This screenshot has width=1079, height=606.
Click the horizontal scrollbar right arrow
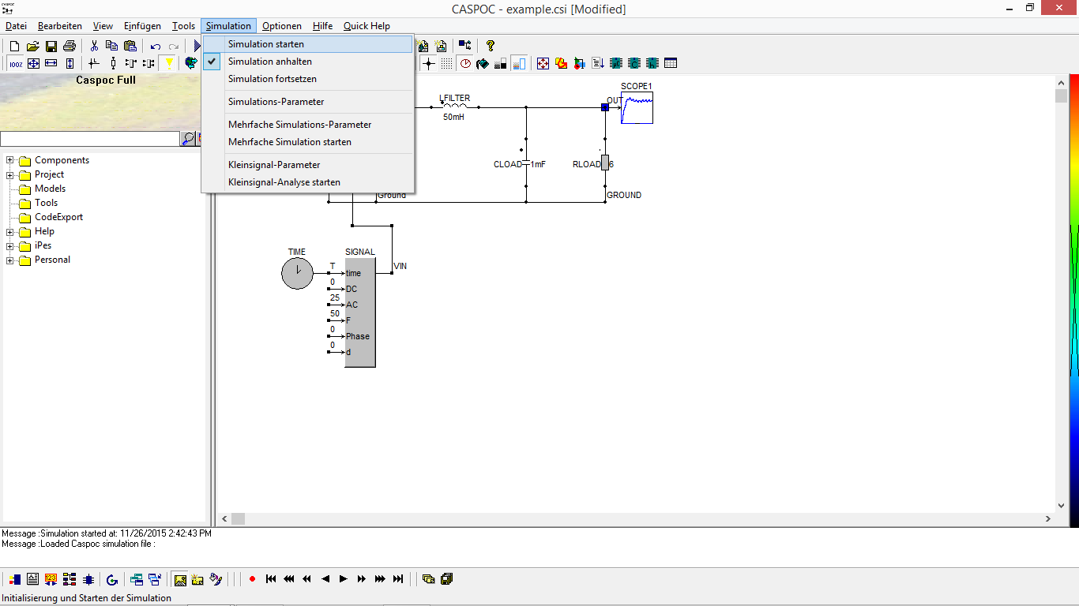(x=1048, y=519)
